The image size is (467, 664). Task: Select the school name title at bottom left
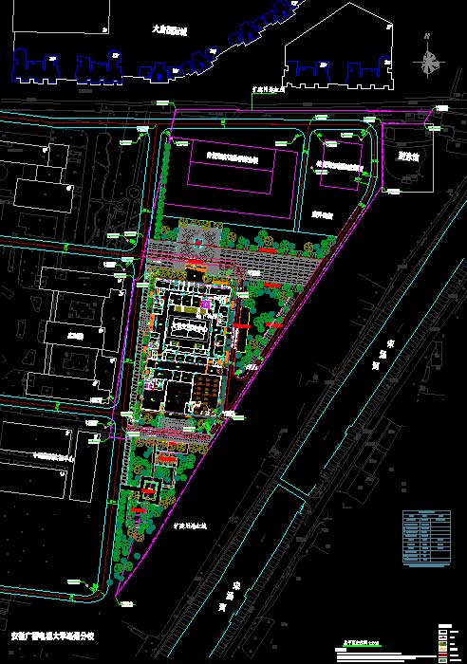(x=52, y=636)
